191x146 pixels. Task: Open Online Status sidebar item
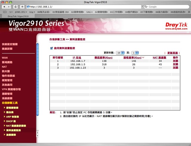(7, 49)
